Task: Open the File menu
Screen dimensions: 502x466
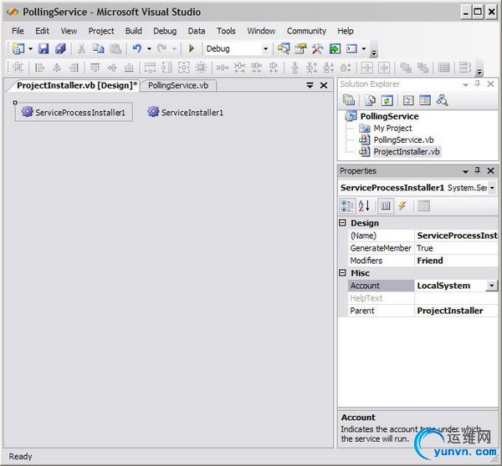Action: coord(18,31)
